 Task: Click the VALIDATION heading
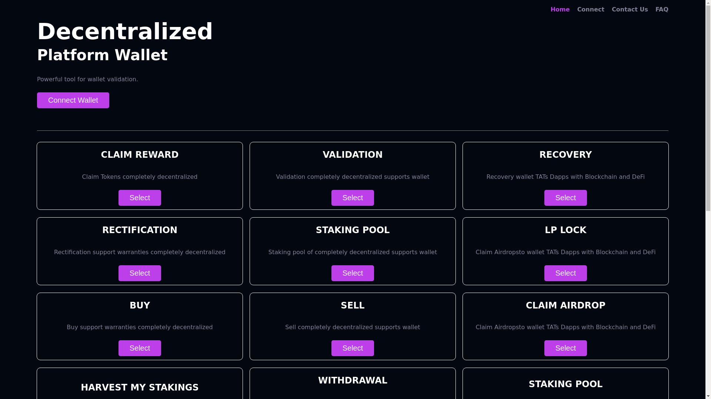(x=353, y=154)
